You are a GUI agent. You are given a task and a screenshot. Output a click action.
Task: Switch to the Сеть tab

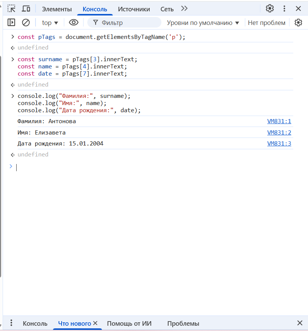167,9
